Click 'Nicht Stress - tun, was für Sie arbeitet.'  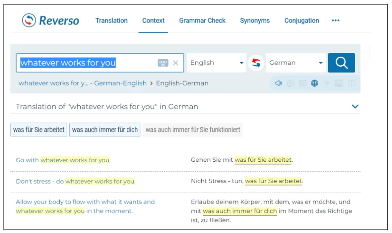point(247,181)
